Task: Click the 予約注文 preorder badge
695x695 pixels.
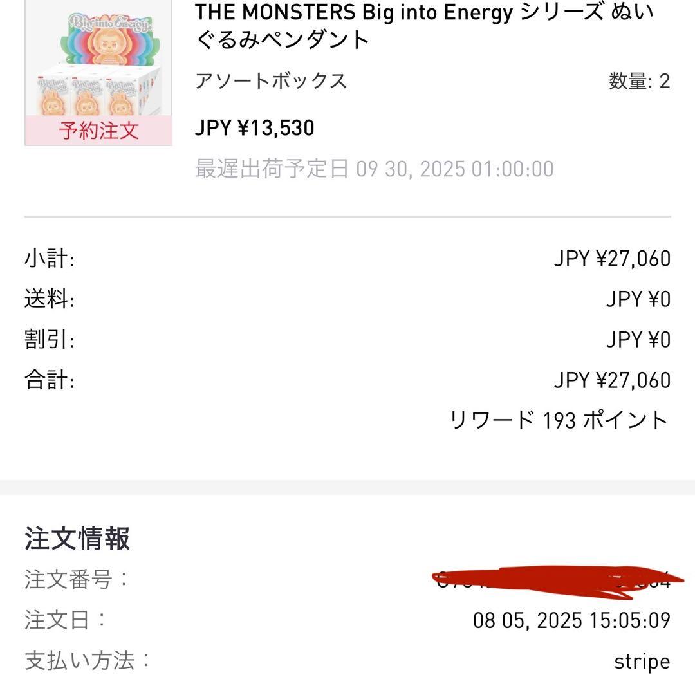Action: 97,131
